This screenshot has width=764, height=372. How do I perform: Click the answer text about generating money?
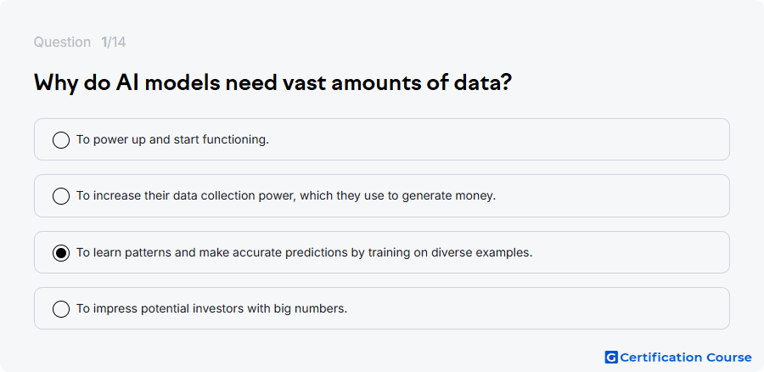[286, 196]
